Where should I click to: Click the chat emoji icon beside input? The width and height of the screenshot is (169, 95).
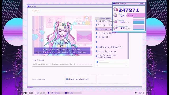[97, 65]
